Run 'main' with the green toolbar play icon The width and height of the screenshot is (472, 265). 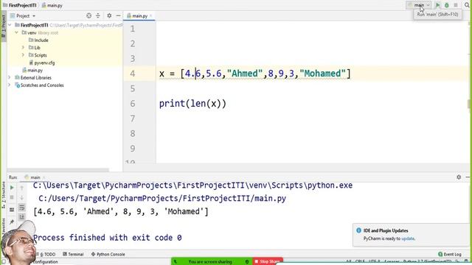point(437,5)
